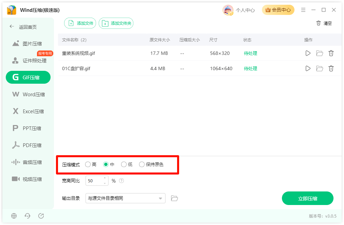344x225 pixels.
Task: Decrease the 宽高同比 percentage value
Action: 105,183
